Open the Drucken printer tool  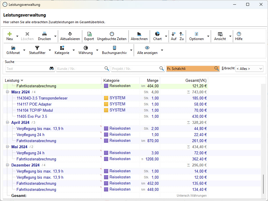[x=44, y=34]
